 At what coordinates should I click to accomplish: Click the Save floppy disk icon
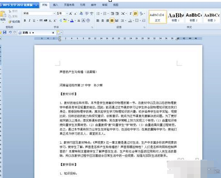point(4,32)
